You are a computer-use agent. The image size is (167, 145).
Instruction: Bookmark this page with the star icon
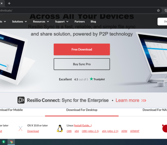tap(158, 10)
